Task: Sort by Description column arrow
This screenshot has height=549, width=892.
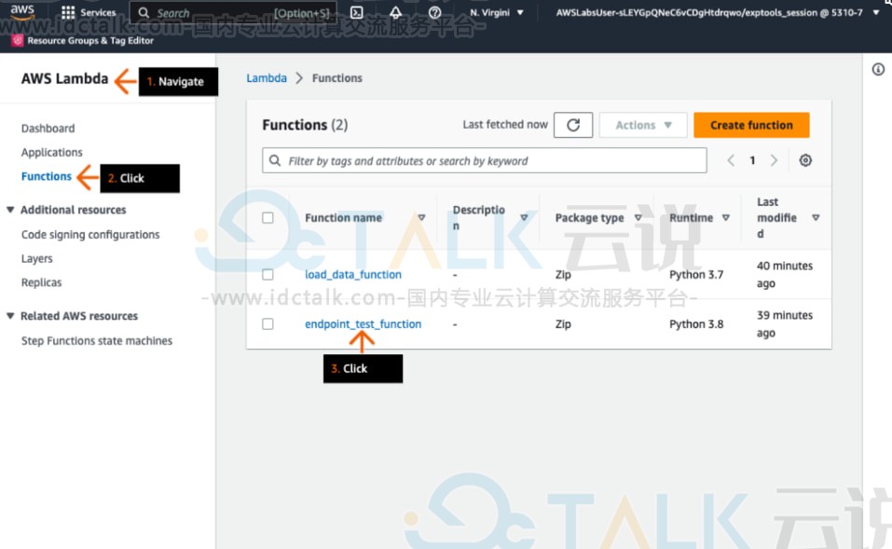Action: coord(524,218)
